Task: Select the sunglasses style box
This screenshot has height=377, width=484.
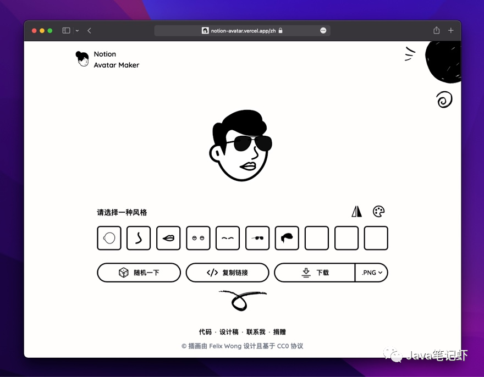Action: click(257, 238)
